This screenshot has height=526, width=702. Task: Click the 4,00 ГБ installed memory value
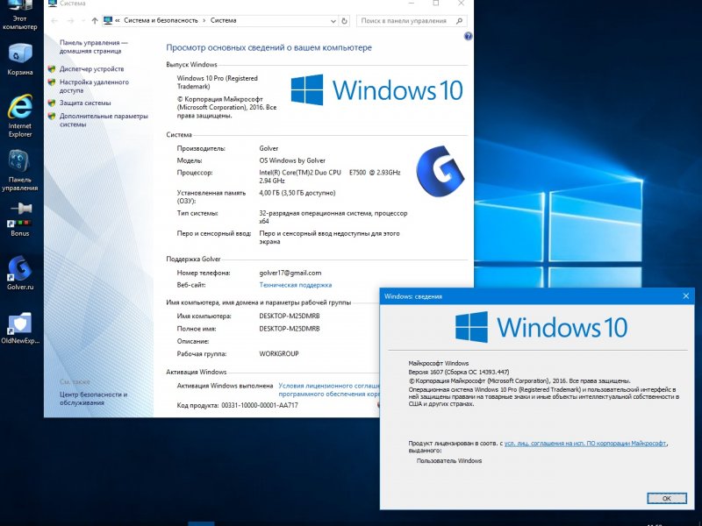click(x=297, y=193)
